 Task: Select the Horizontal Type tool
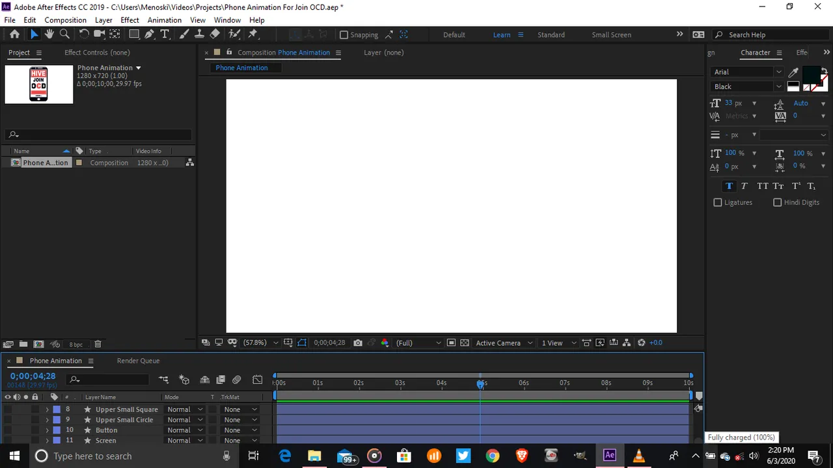pos(165,34)
